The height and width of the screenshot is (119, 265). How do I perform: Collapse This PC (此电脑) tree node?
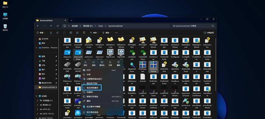[x=36, y=96]
